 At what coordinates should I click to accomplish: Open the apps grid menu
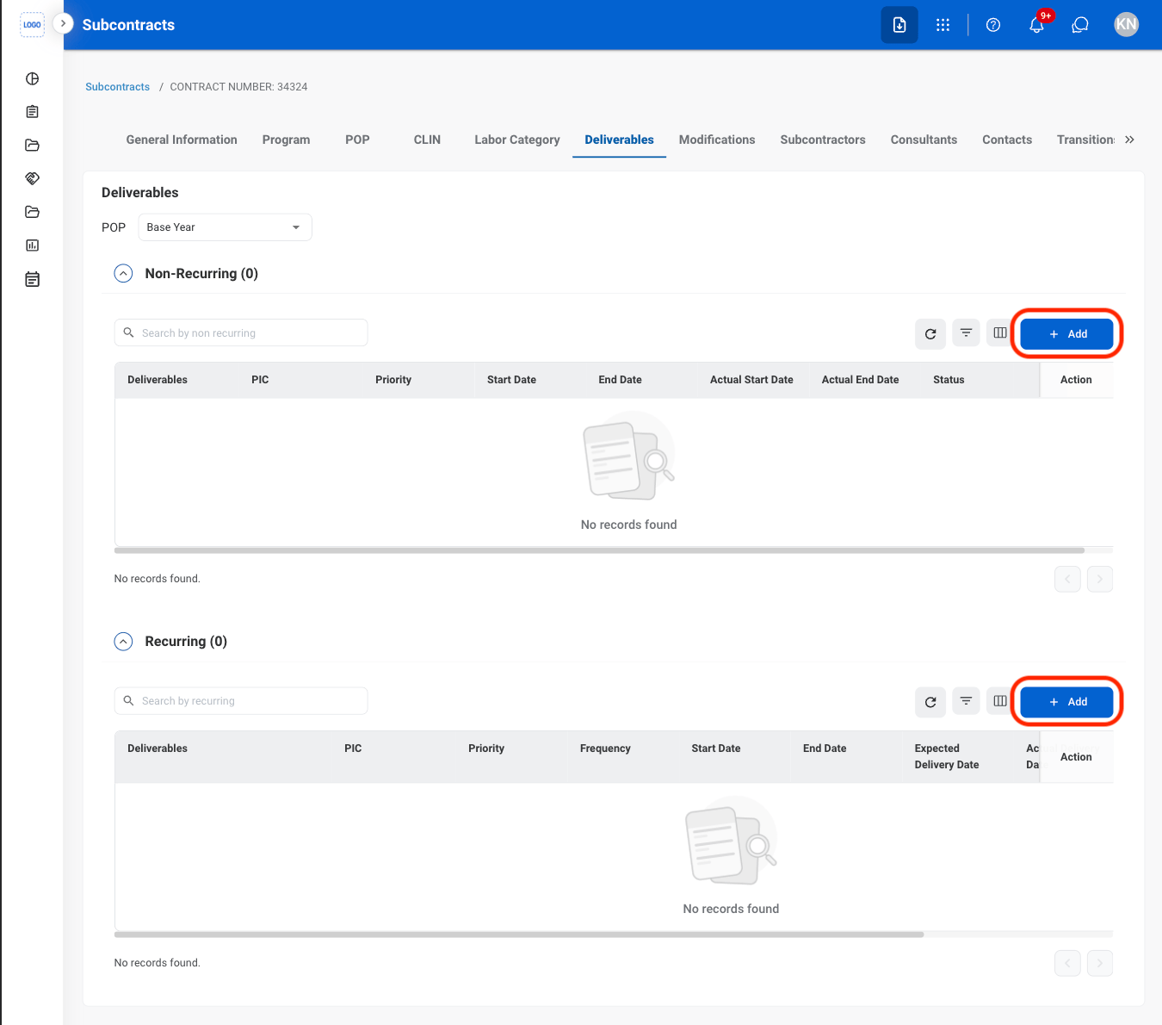click(x=943, y=25)
